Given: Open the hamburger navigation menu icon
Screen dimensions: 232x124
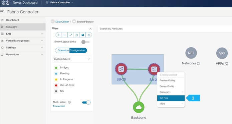Looking at the screenshot, I should [x=2, y=12].
